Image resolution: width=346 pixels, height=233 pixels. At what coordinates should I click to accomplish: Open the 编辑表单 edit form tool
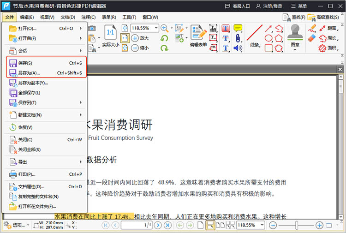198,36
